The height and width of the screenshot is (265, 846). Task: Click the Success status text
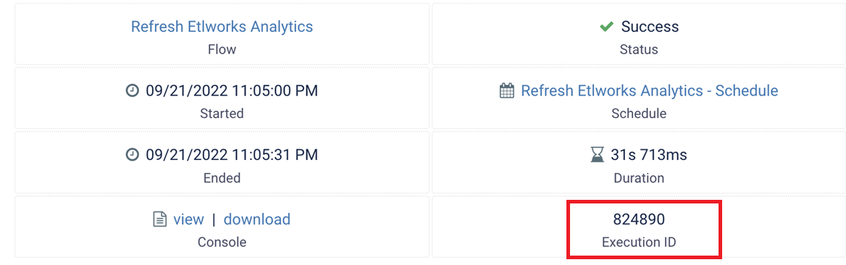coord(650,27)
